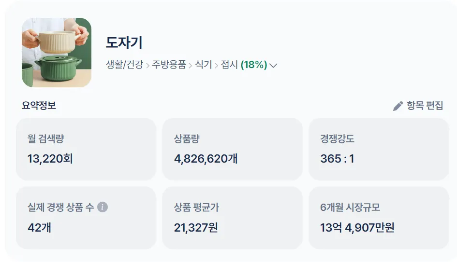
Task: Click the info icon next to 실제 경쟁 상품 수
Action: click(x=103, y=207)
